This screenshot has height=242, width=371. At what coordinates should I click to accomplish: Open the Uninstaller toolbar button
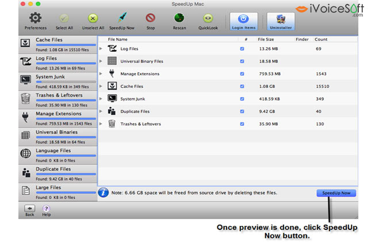[x=281, y=21]
